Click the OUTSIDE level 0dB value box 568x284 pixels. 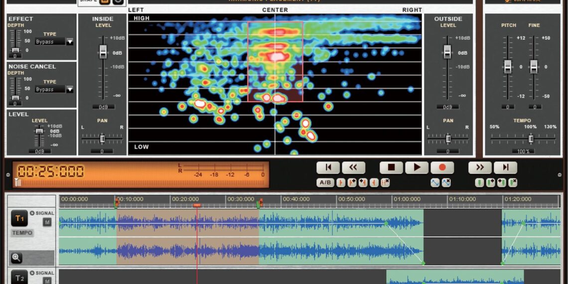pos(448,107)
